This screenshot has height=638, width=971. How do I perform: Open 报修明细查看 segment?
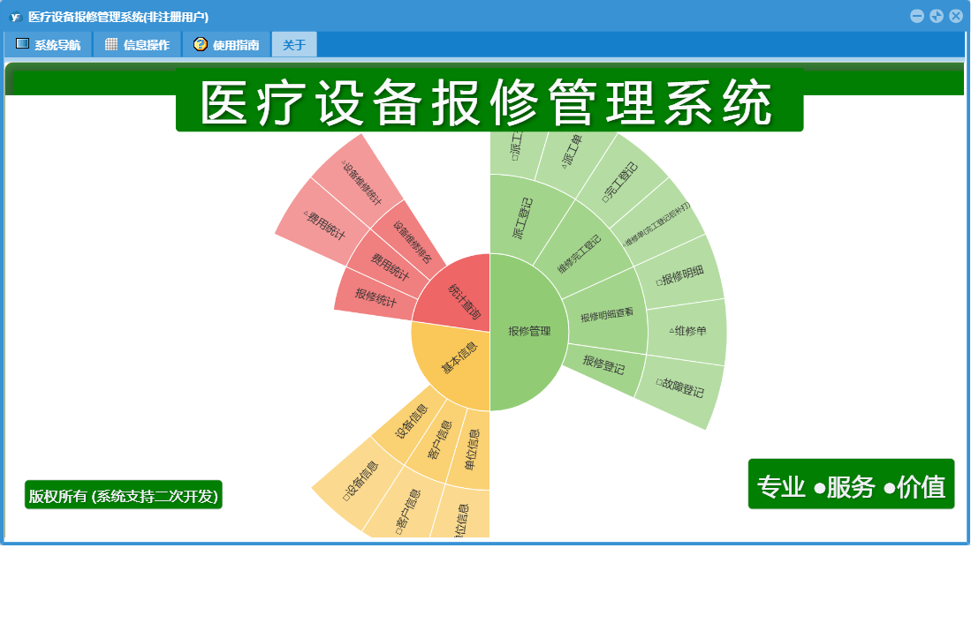click(x=606, y=315)
